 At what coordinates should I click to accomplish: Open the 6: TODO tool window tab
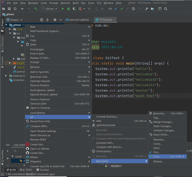pos(26,170)
